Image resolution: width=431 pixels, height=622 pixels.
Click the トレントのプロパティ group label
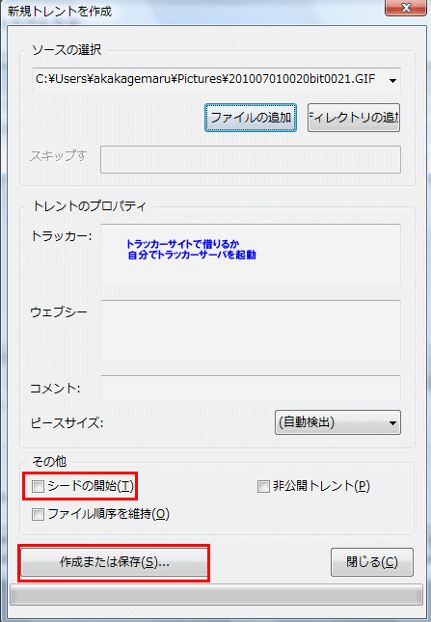[x=90, y=205]
